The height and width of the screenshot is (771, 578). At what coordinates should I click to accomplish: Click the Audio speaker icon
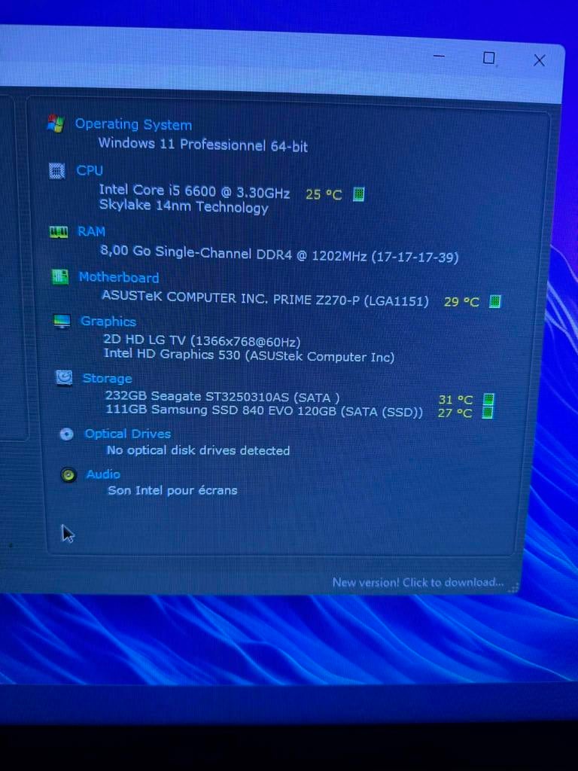(68, 474)
